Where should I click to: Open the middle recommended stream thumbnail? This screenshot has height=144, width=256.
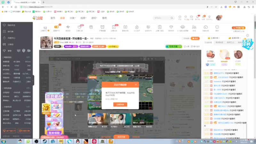pos(120,119)
